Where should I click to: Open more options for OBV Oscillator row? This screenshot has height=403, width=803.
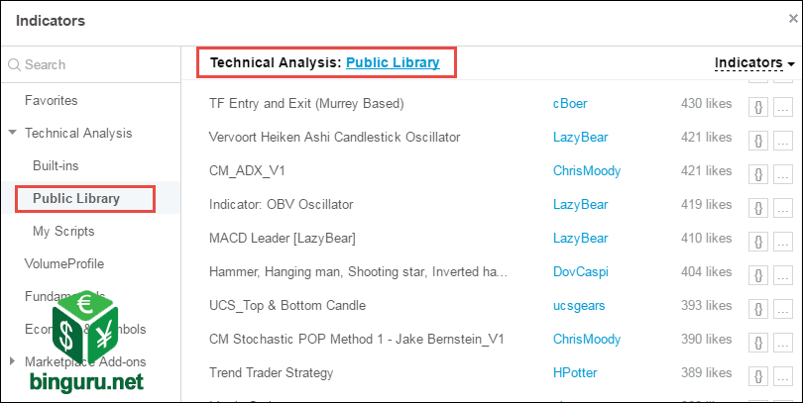pyautogui.click(x=782, y=209)
